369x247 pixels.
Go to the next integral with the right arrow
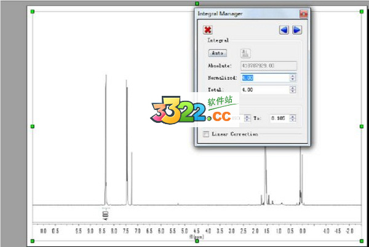point(297,30)
